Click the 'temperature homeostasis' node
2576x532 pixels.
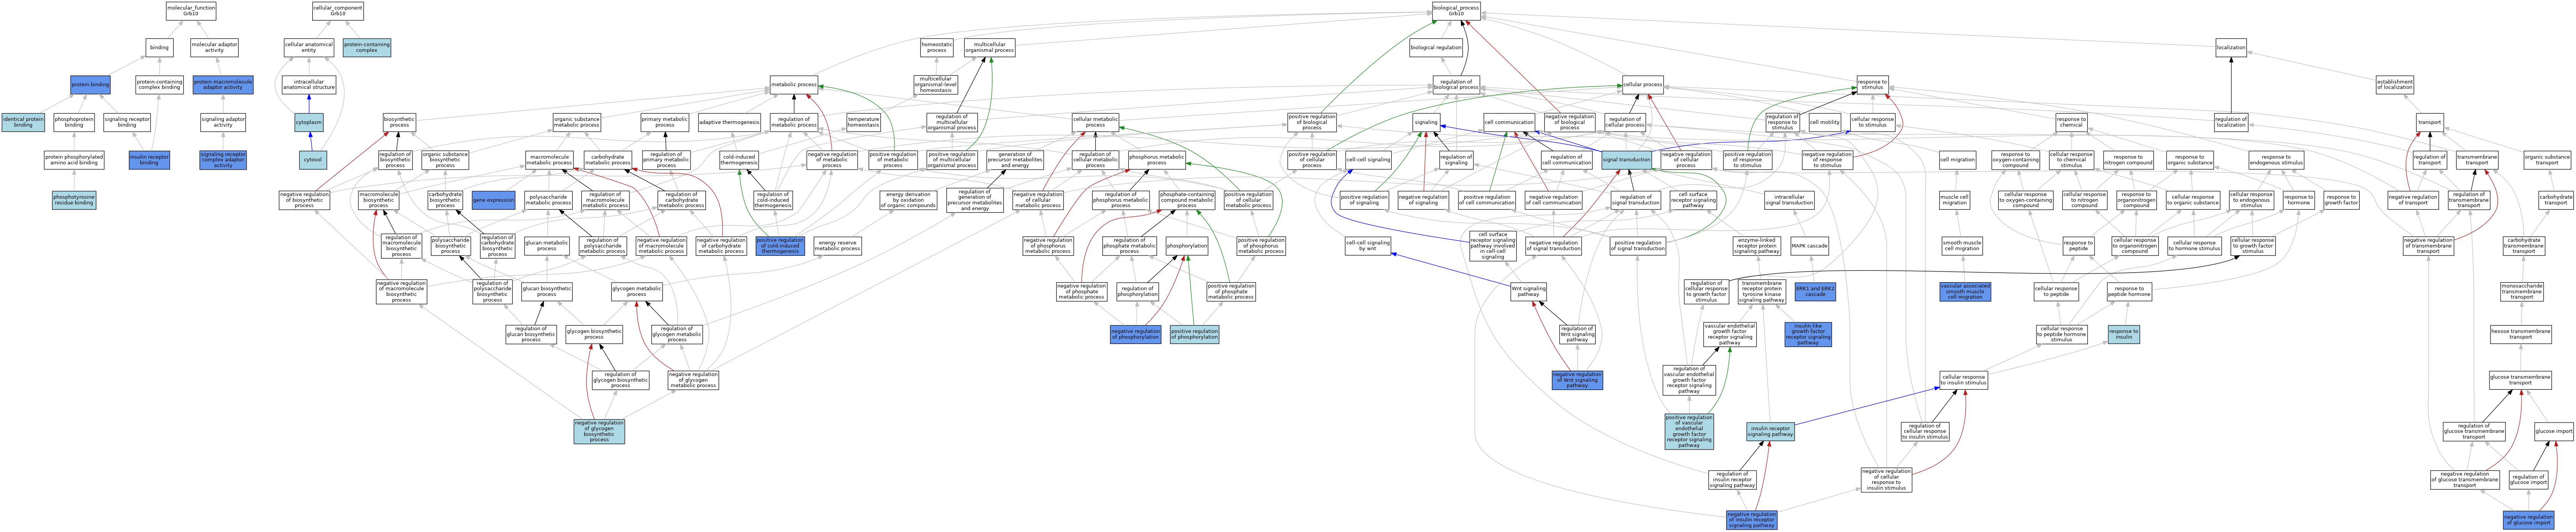coord(863,122)
